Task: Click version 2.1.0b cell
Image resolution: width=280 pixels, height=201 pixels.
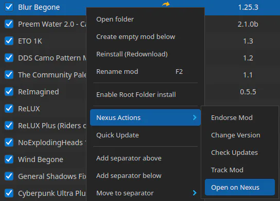Action: pos(248,24)
